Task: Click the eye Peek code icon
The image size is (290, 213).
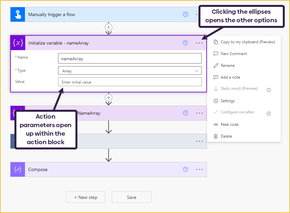Action: click(x=216, y=125)
